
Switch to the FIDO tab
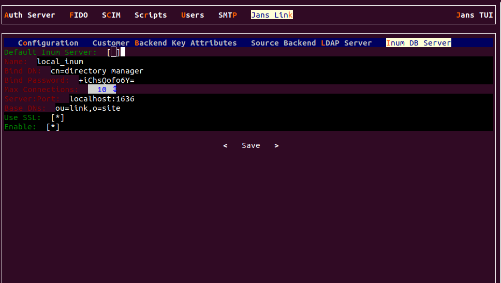(x=78, y=15)
